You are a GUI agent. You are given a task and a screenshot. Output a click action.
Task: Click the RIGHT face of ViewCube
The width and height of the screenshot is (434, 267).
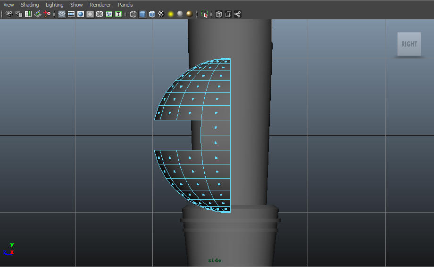(x=409, y=44)
